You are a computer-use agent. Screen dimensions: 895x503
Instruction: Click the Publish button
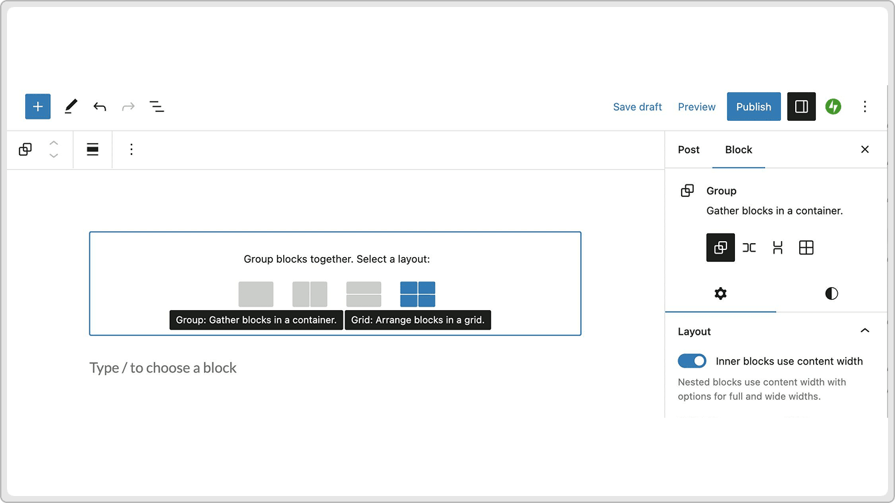pos(753,107)
